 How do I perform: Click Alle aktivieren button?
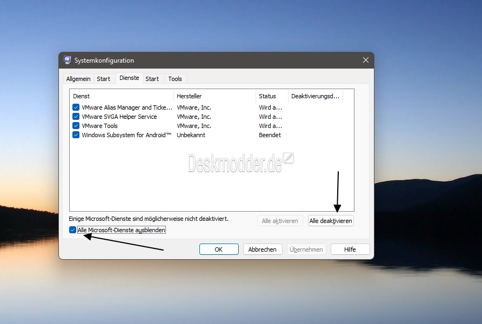click(280, 221)
